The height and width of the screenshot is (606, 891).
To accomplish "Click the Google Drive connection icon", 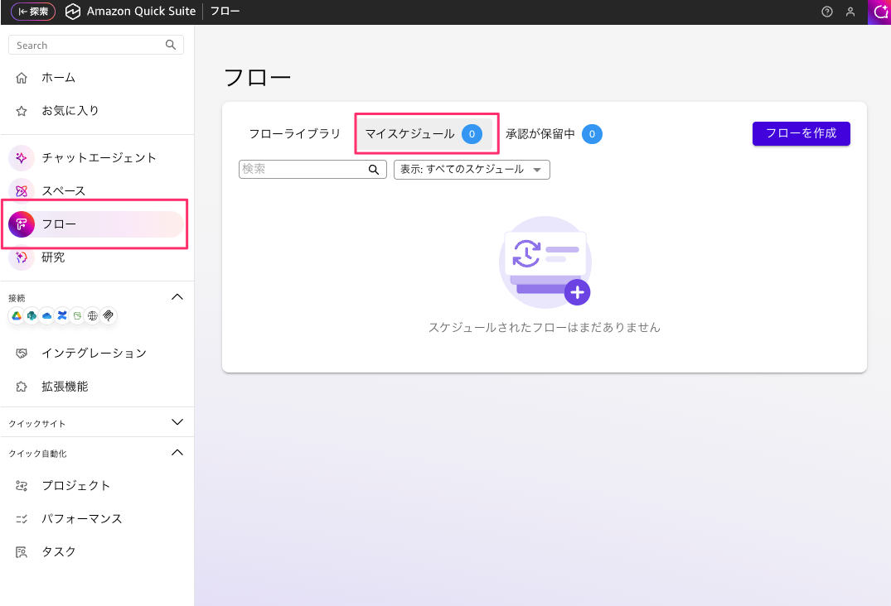I will (x=16, y=315).
